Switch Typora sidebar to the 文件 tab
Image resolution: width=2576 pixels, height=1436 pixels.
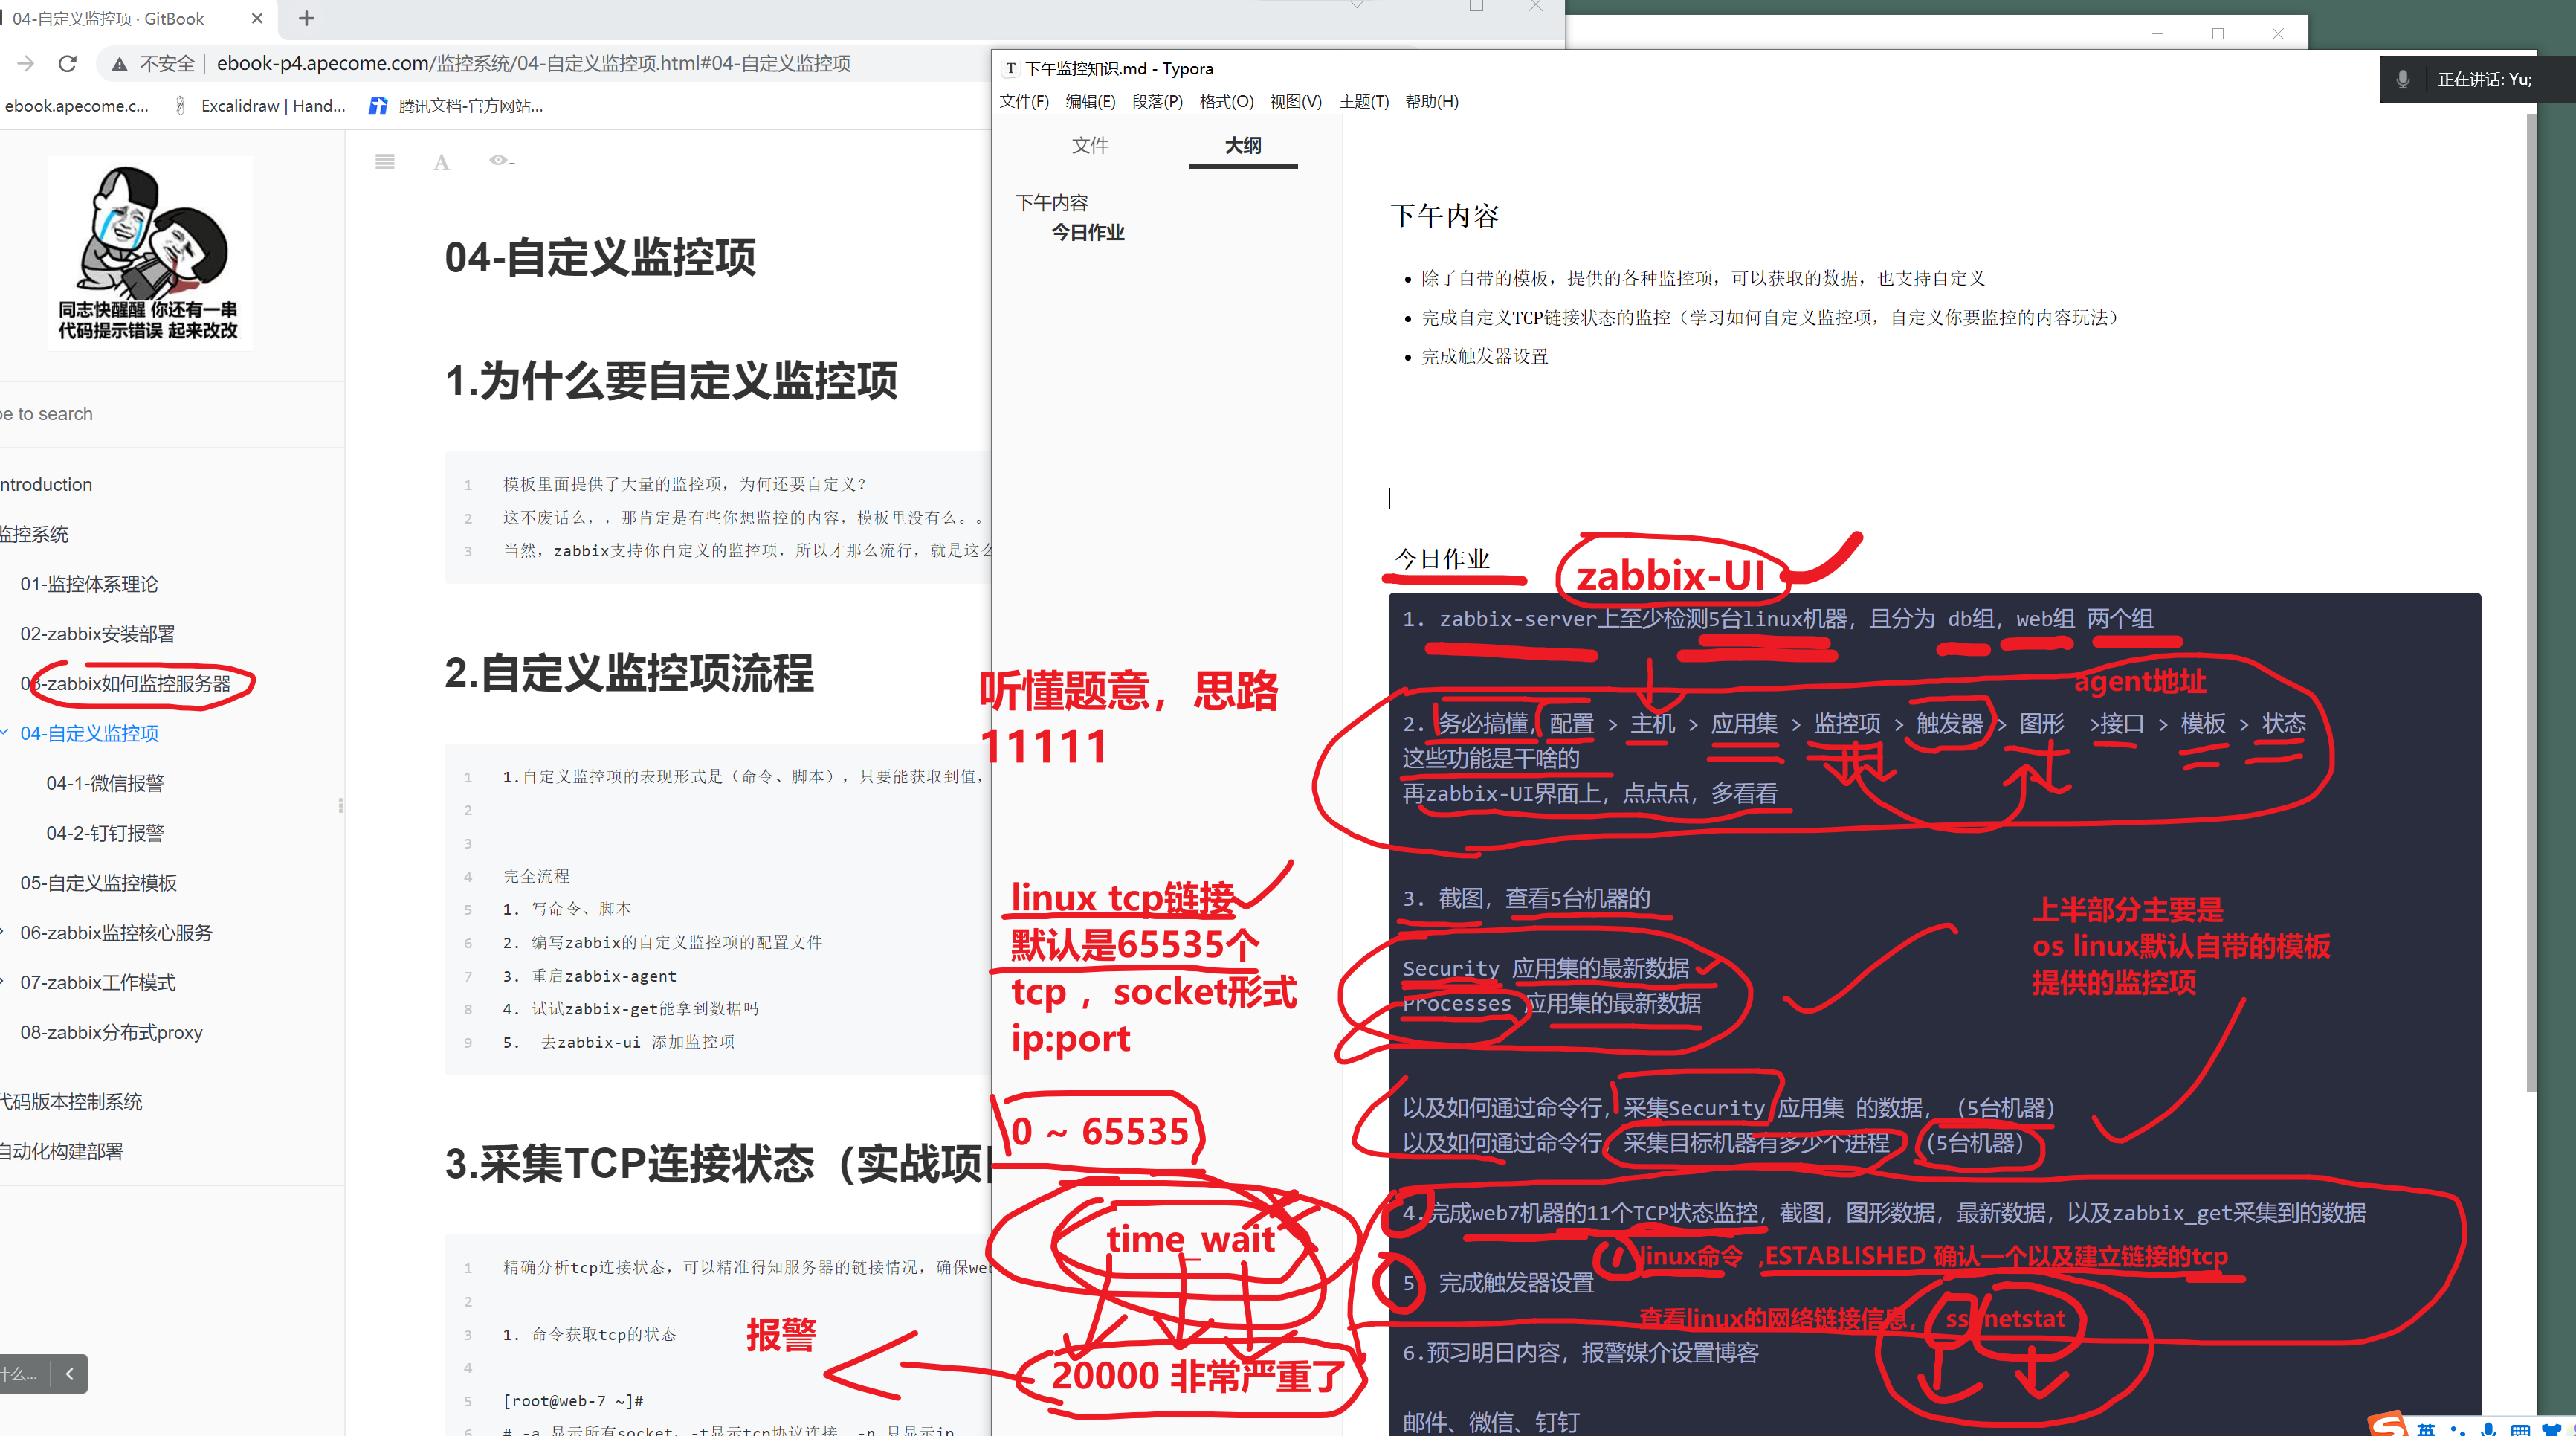pyautogui.click(x=1090, y=145)
